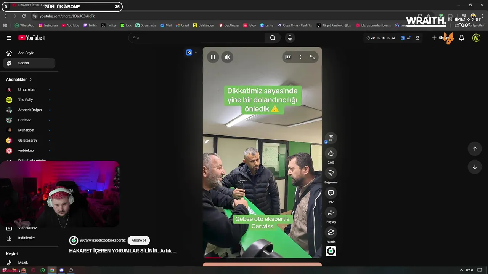Viewport: 488px width, 274px height.
Task: Open the Ataberk Doğan subscription
Action: (29, 110)
